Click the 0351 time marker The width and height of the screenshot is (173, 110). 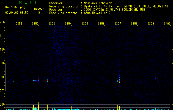point(19,23)
